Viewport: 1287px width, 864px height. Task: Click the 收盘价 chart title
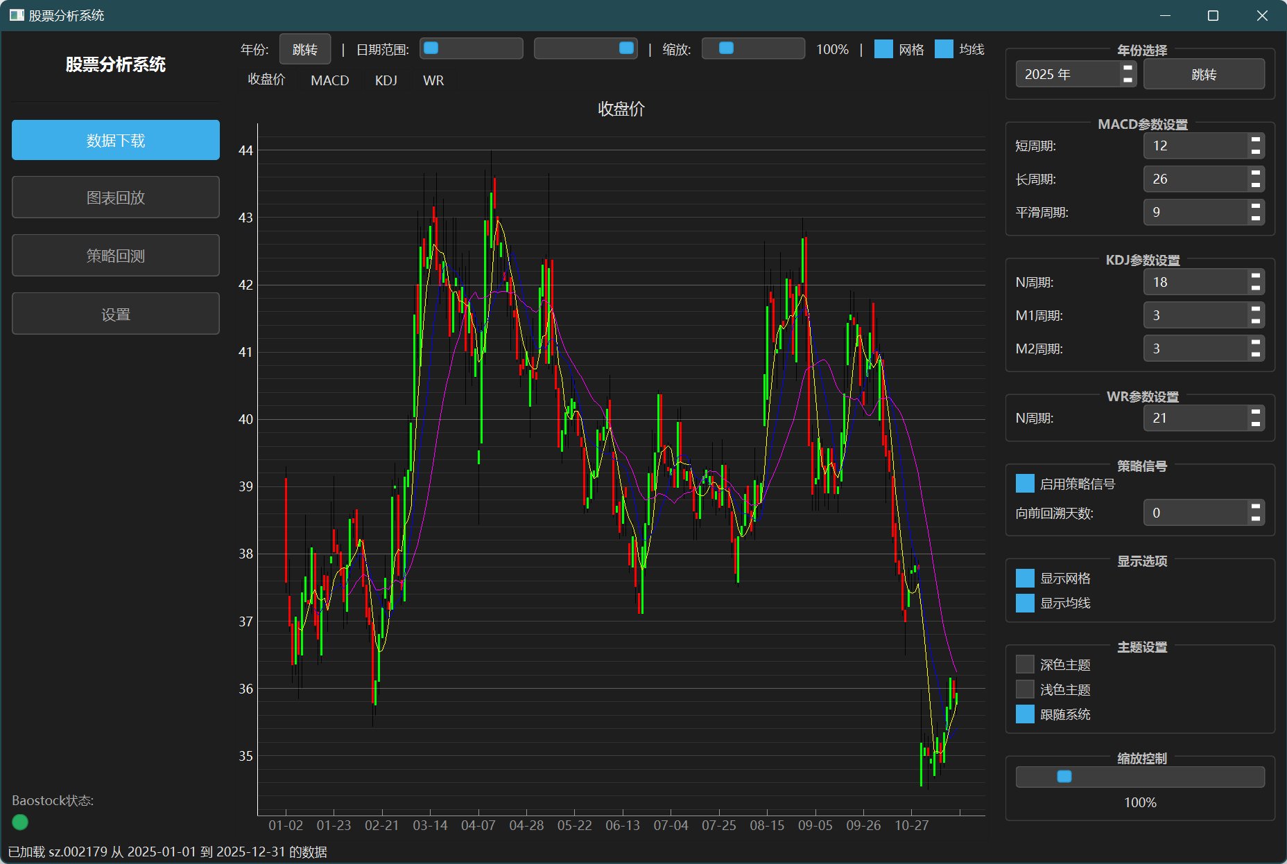click(x=621, y=109)
